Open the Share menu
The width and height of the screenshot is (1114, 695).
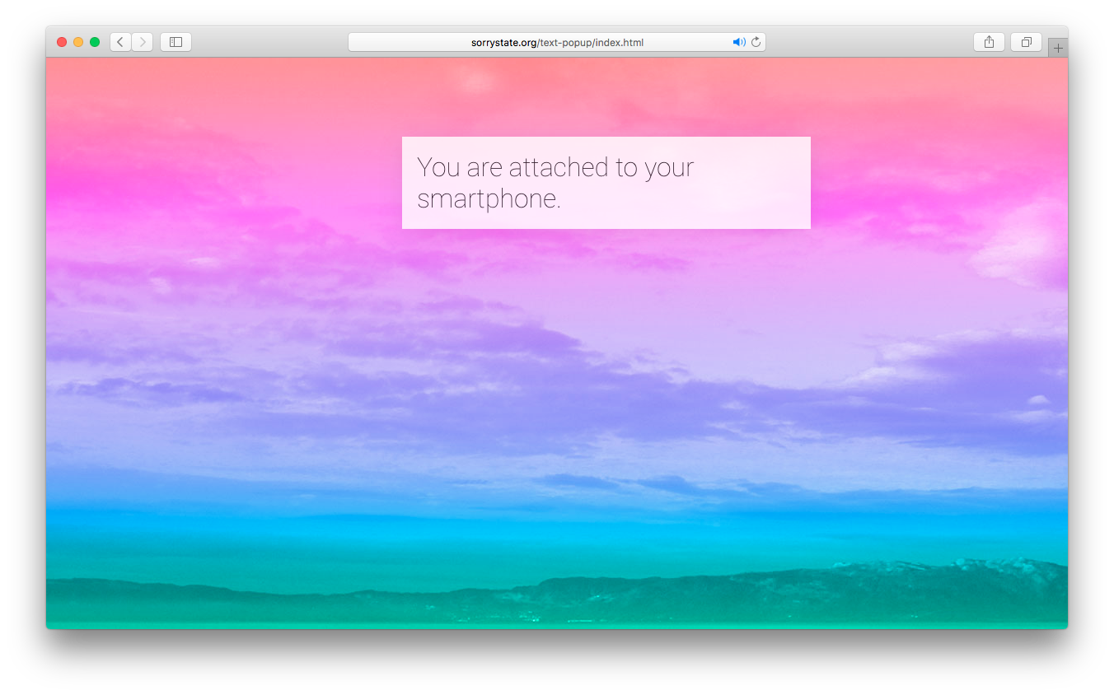(x=989, y=42)
